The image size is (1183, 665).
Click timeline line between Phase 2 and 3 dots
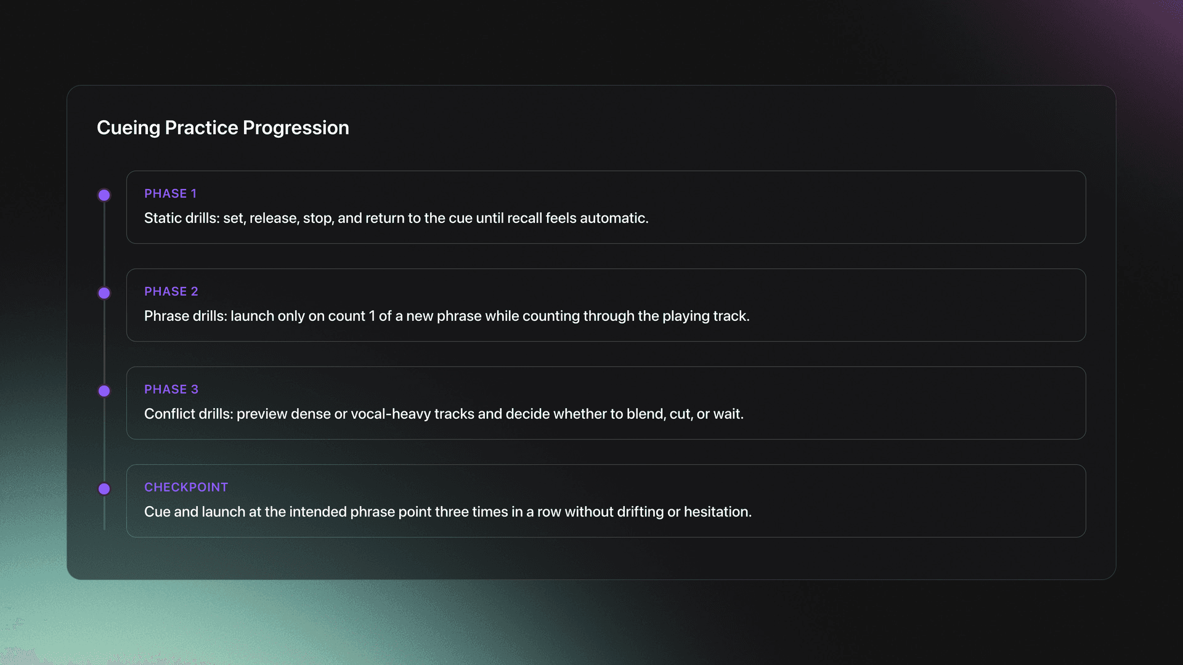pos(104,342)
